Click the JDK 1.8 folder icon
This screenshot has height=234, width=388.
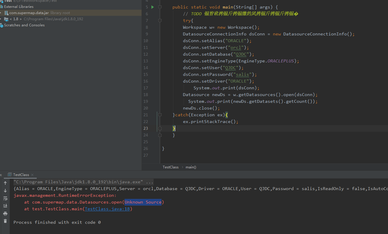coord(6,19)
